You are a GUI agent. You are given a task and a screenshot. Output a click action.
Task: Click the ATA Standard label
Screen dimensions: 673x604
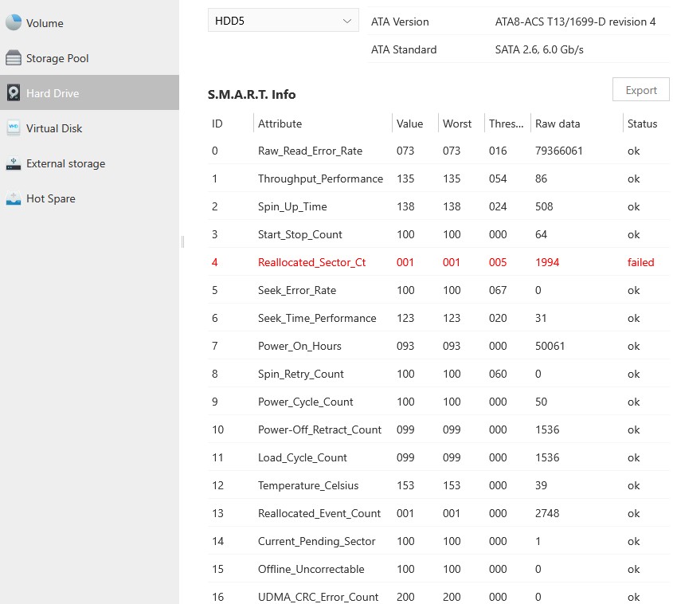404,49
